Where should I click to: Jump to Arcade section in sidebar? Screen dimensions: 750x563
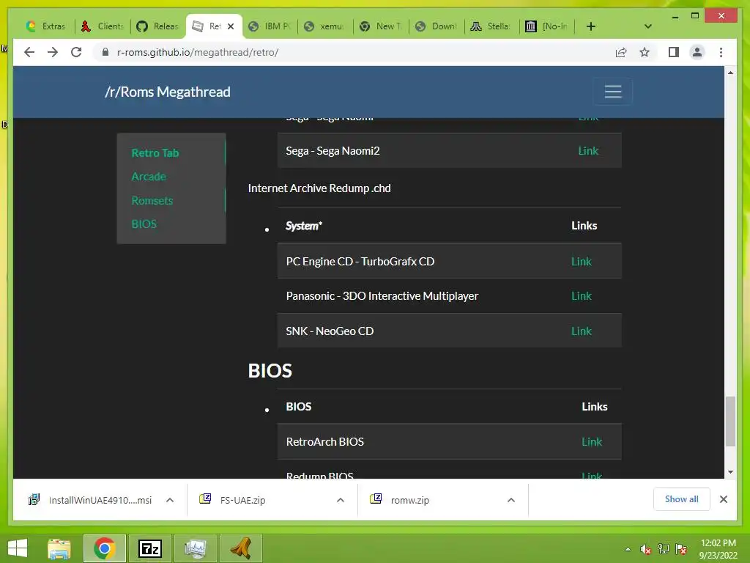(149, 176)
